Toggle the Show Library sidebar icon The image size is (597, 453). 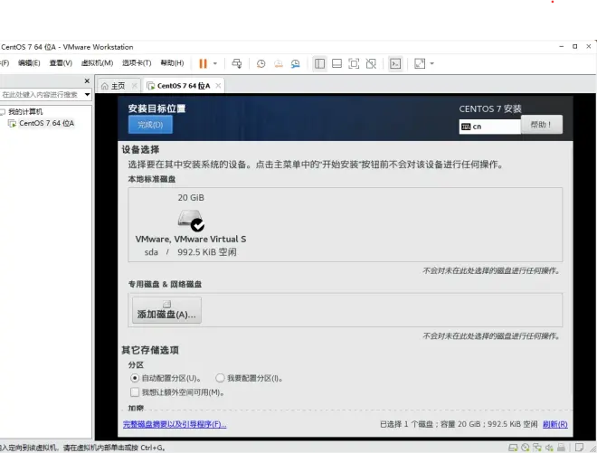[320, 63]
